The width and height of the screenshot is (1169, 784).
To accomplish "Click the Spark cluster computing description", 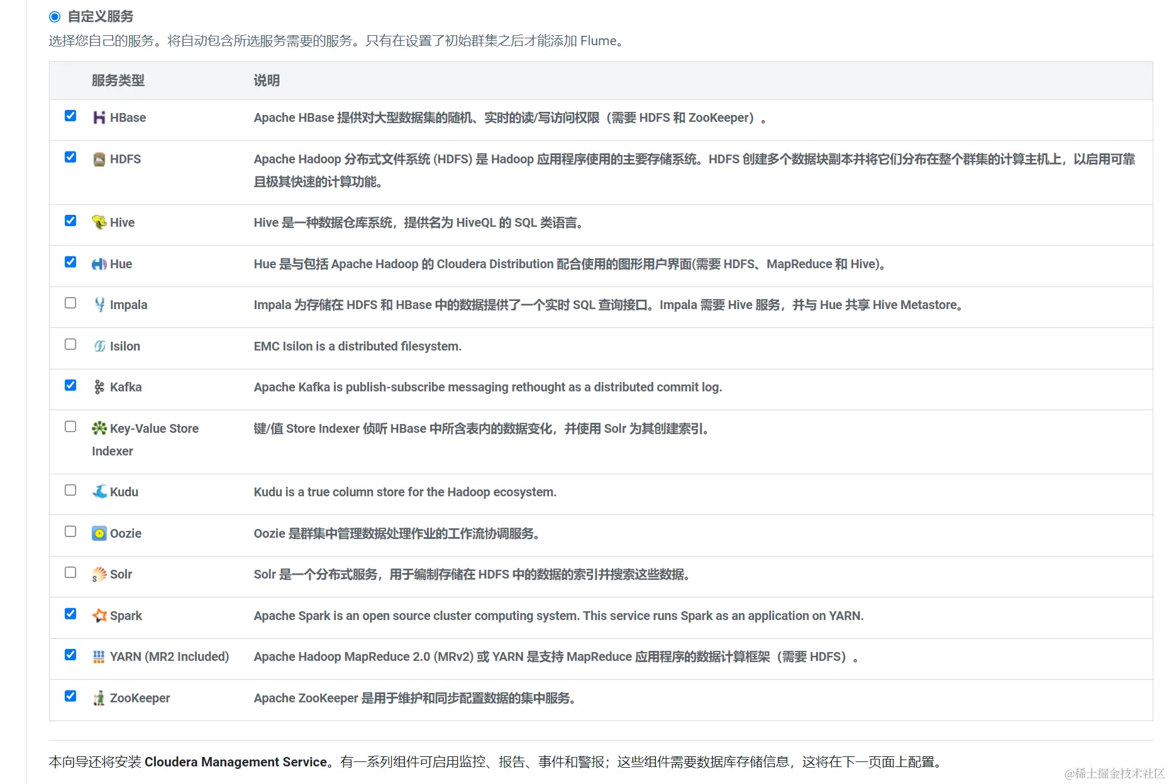I will (558, 616).
